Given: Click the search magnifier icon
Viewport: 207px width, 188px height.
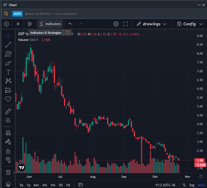Looking at the screenshot, I should tap(6, 14).
